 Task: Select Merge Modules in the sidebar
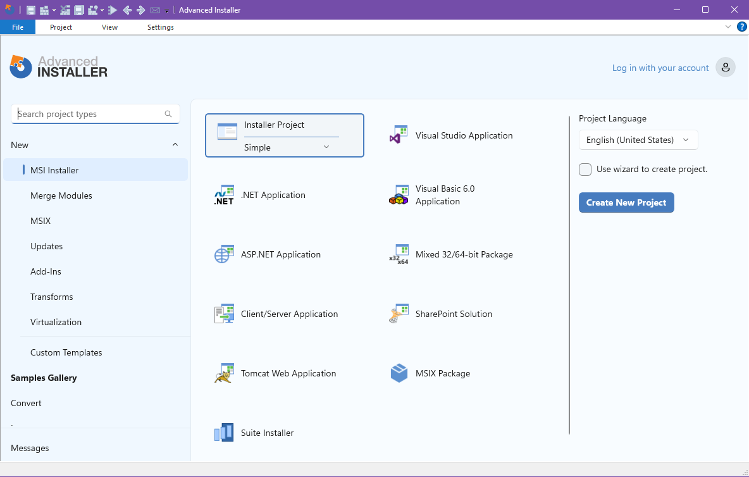(x=61, y=195)
